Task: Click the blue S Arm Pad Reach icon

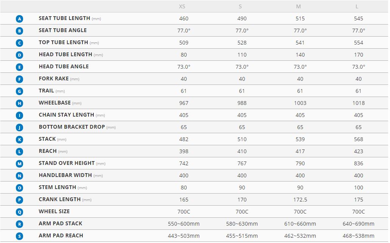Action: [x=20, y=236]
